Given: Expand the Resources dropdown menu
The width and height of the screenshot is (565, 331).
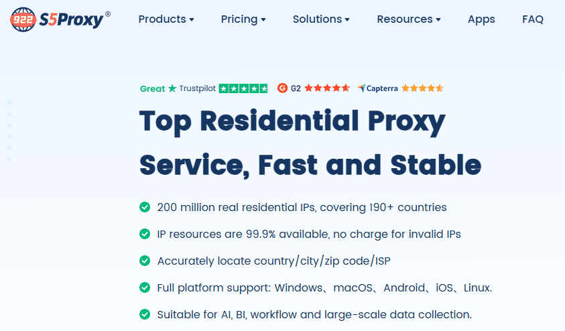Looking at the screenshot, I should click(409, 19).
